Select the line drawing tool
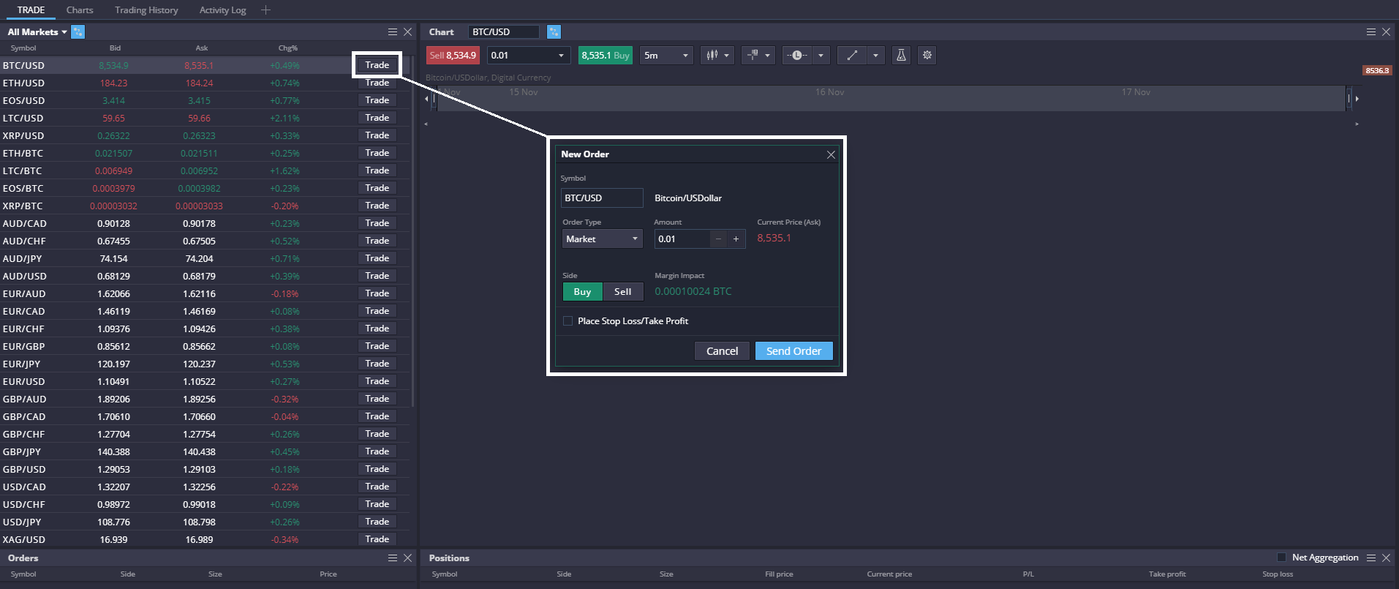The height and width of the screenshot is (589, 1399). point(852,56)
